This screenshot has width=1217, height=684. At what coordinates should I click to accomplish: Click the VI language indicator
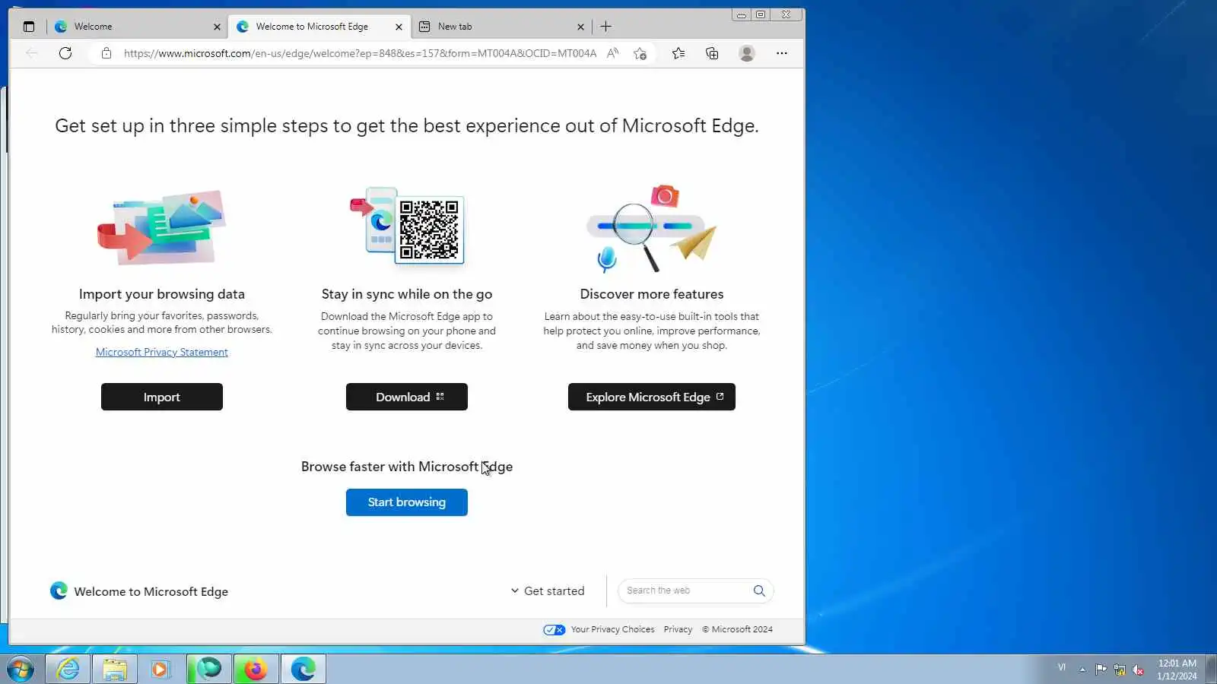pyautogui.click(x=1062, y=667)
